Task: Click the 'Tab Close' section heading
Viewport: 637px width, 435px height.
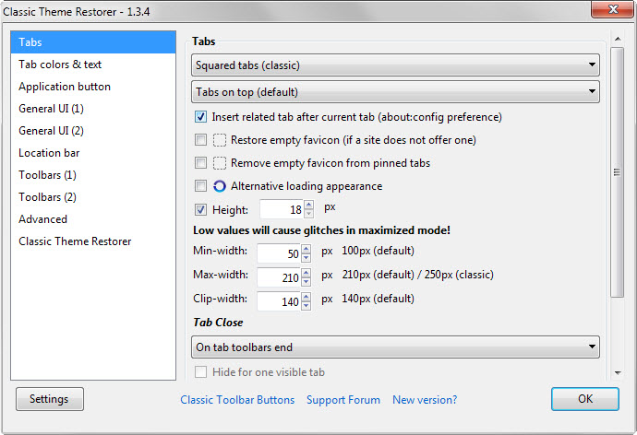Action: 218,323
